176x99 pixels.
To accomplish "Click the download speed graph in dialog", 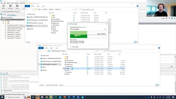I will click(x=88, y=34).
